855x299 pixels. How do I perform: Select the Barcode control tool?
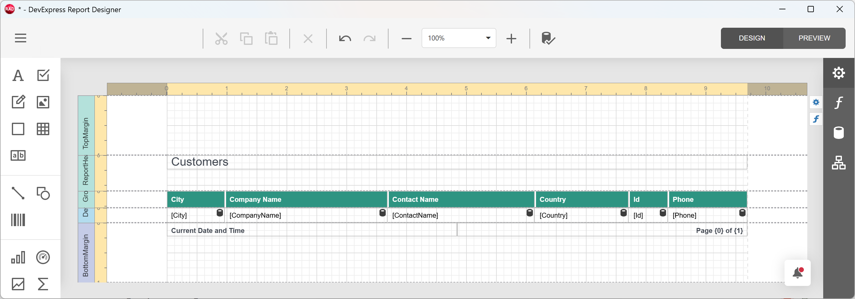tap(18, 220)
